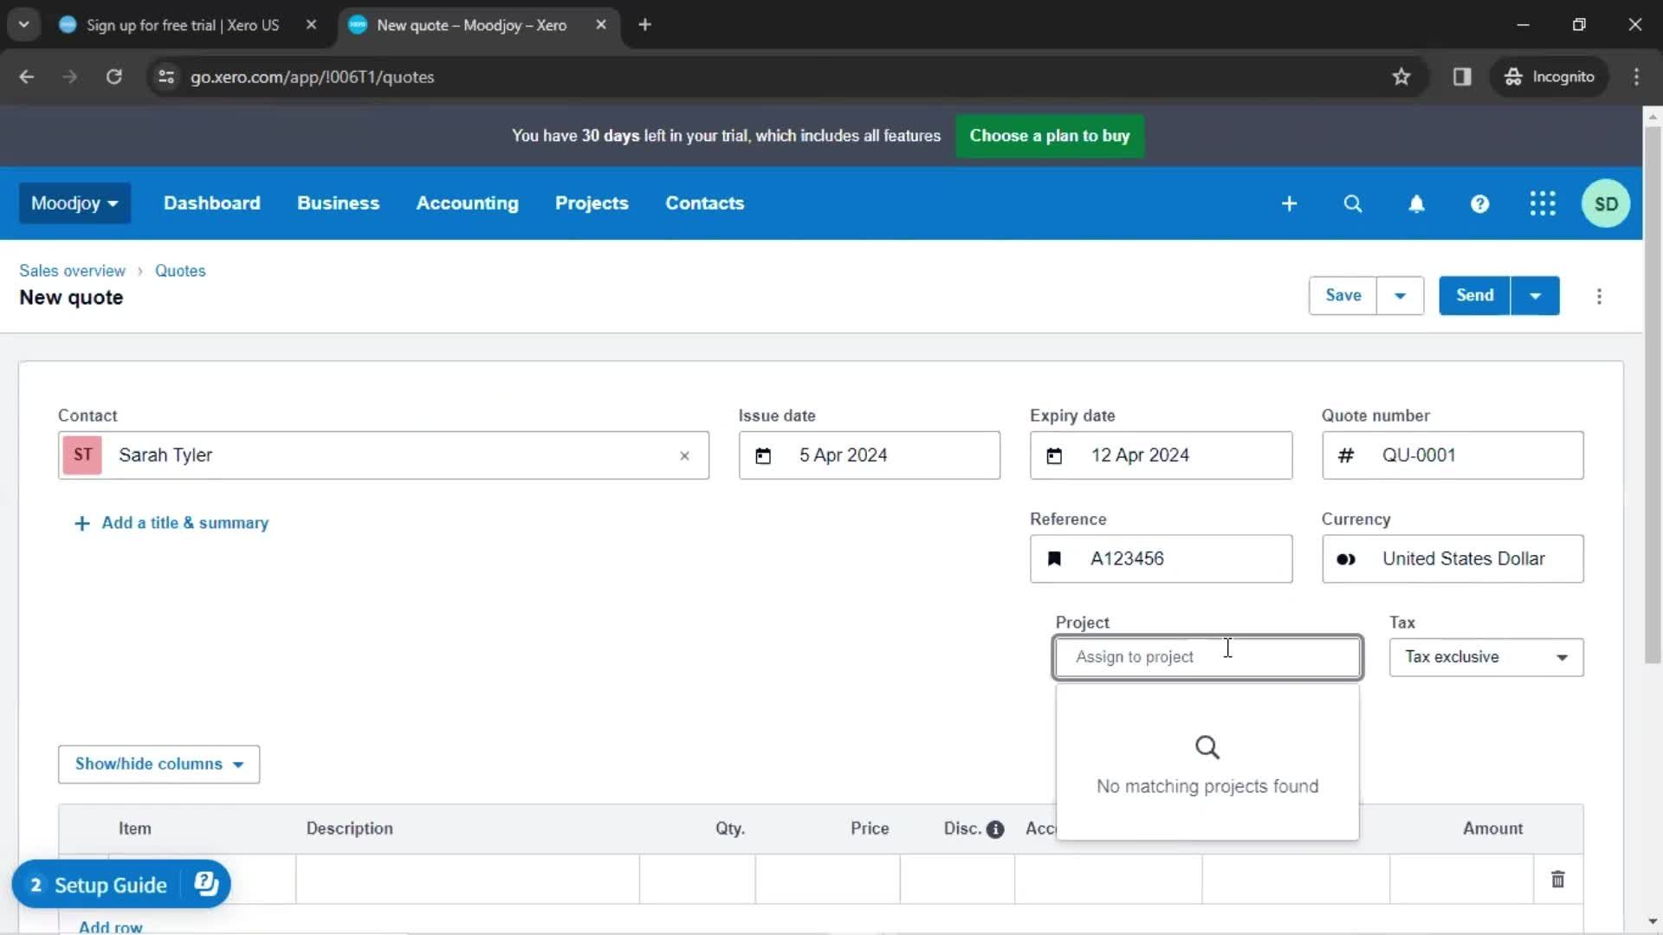Open the Contacts menu
Screen dimensions: 1663x935
point(704,203)
